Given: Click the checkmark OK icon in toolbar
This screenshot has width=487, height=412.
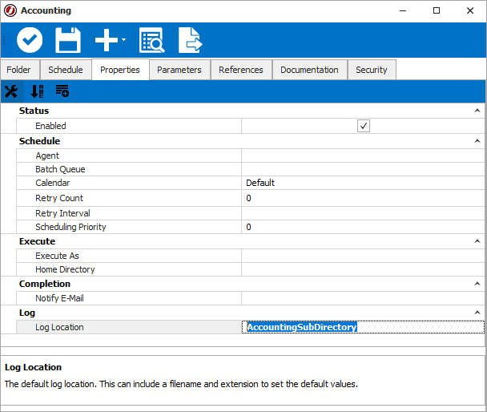Looking at the screenshot, I should tap(30, 40).
